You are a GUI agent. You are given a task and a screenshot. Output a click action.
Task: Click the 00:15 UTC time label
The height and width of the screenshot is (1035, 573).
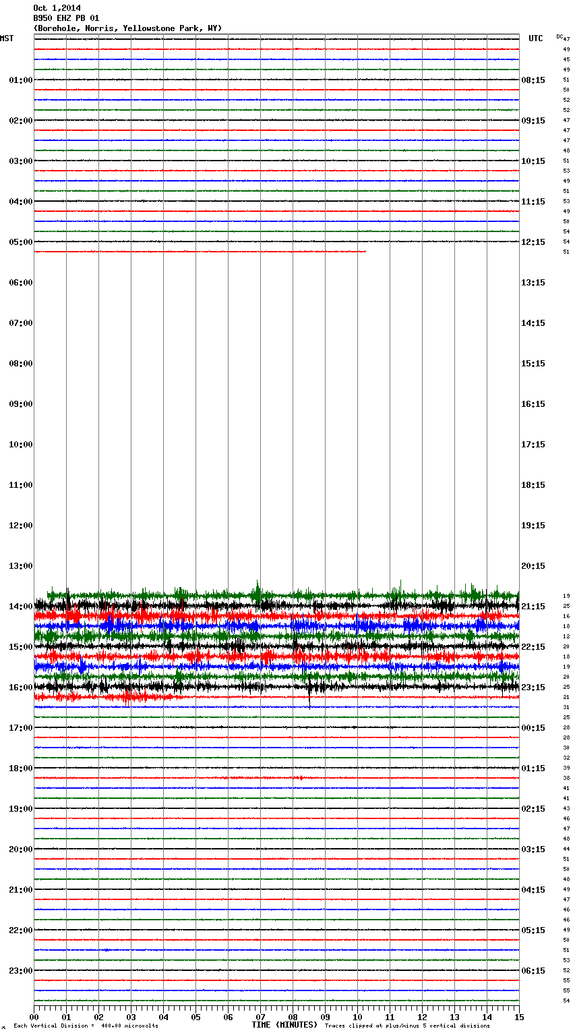click(533, 728)
